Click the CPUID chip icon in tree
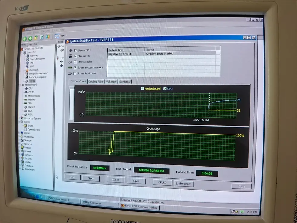The image size is (297, 223). (26, 92)
